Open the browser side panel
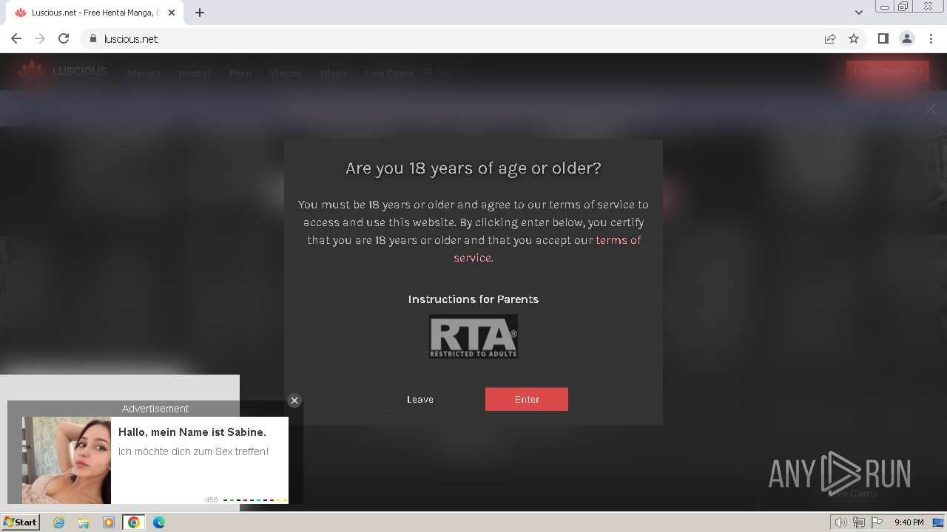The height and width of the screenshot is (532, 947). point(883,38)
